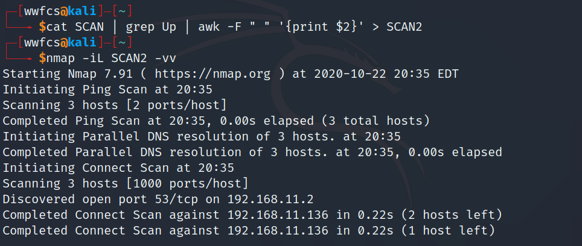This screenshot has width=582, height=246.
Task: Click the https://nmap.org link text
Action: pyautogui.click(x=213, y=74)
